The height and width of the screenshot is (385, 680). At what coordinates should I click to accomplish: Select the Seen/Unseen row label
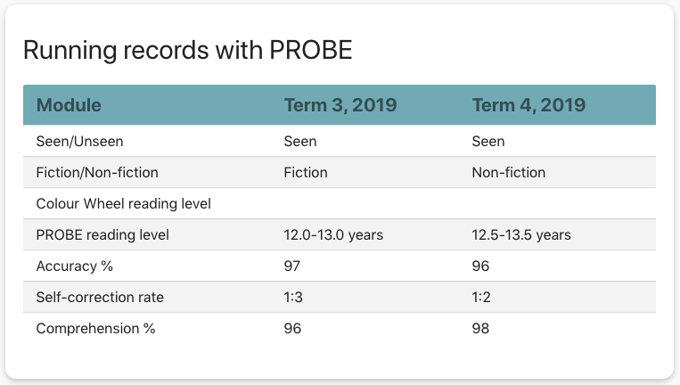(x=79, y=142)
